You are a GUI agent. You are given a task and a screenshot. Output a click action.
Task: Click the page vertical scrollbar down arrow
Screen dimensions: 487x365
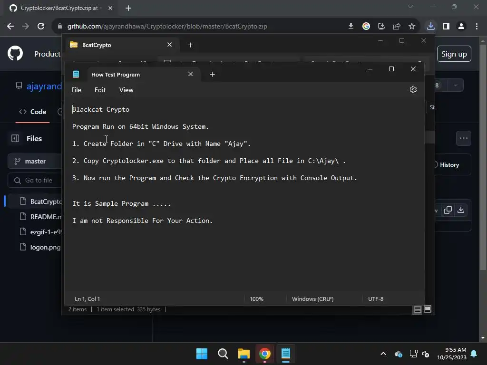(x=483, y=338)
